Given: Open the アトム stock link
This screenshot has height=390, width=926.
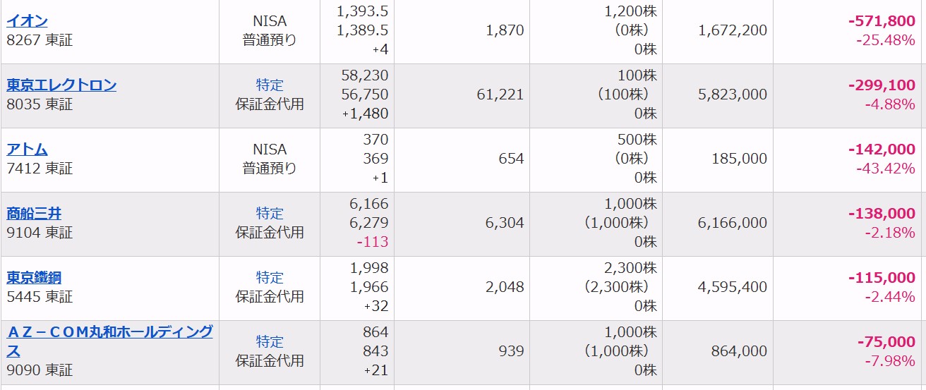Looking at the screenshot, I should point(27,149).
